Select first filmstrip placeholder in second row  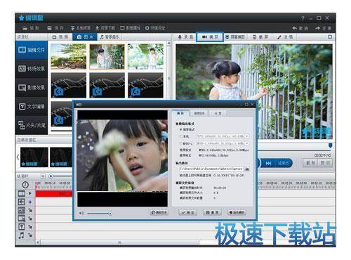tap(69, 85)
